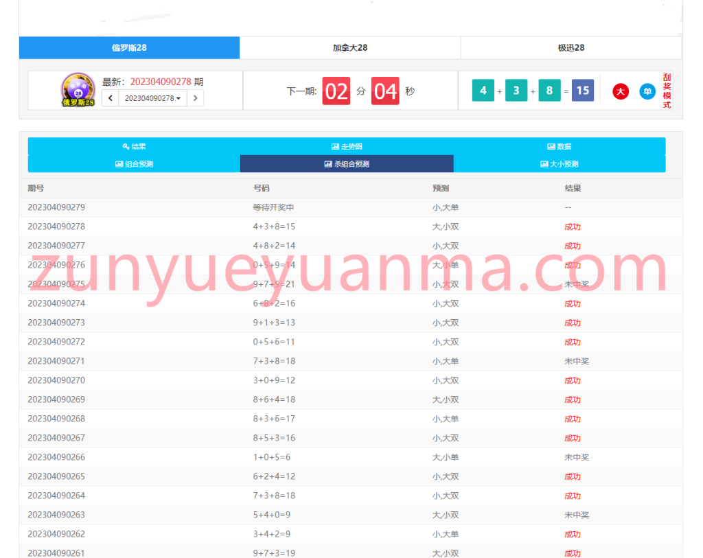This screenshot has height=558, width=703.
Task: Click 未中奖 result for period 202304090271
Action: tap(577, 361)
